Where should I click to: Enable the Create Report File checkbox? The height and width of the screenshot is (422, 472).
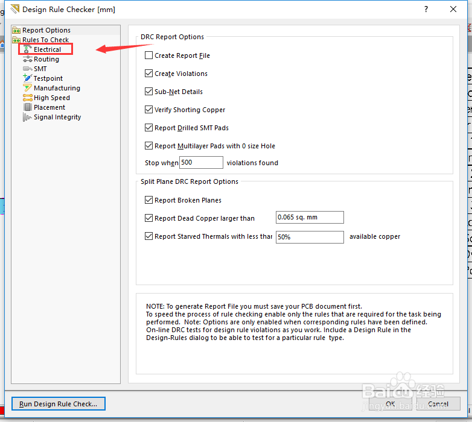[x=148, y=55]
